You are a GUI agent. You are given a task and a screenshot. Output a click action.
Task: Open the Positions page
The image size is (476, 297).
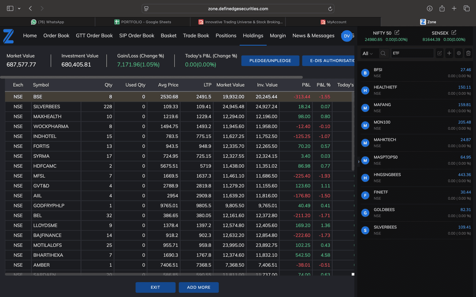click(226, 36)
